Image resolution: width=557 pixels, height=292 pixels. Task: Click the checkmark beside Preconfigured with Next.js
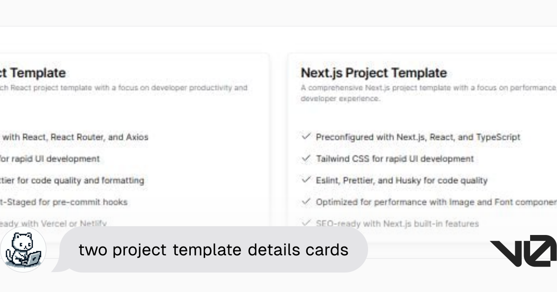tap(306, 137)
